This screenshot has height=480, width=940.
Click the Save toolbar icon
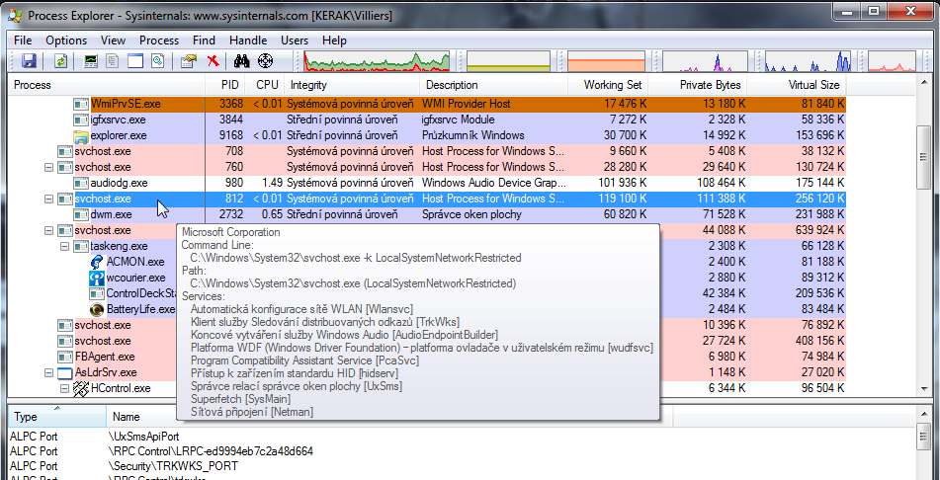coord(29,61)
